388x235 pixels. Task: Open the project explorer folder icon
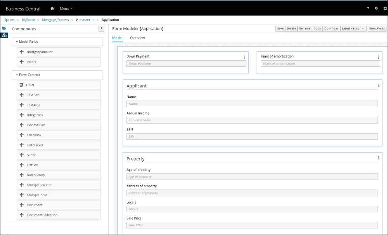(x=4, y=28)
